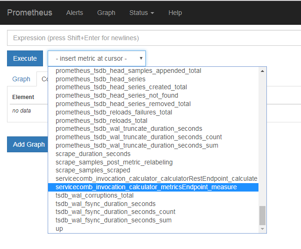This screenshot has width=301, height=249.
Task: Focus the Expression input field
Action: tap(154, 38)
